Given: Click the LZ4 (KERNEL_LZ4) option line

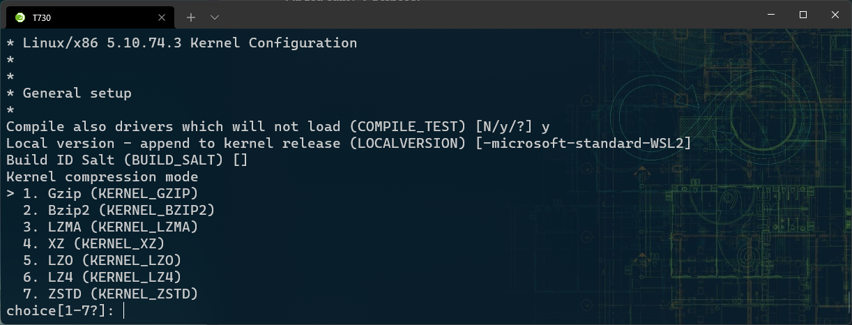Looking at the screenshot, I should (102, 277).
